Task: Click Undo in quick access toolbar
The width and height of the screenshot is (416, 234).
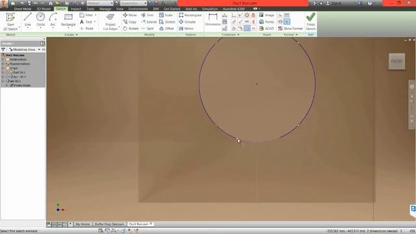Action: pos(36,3)
